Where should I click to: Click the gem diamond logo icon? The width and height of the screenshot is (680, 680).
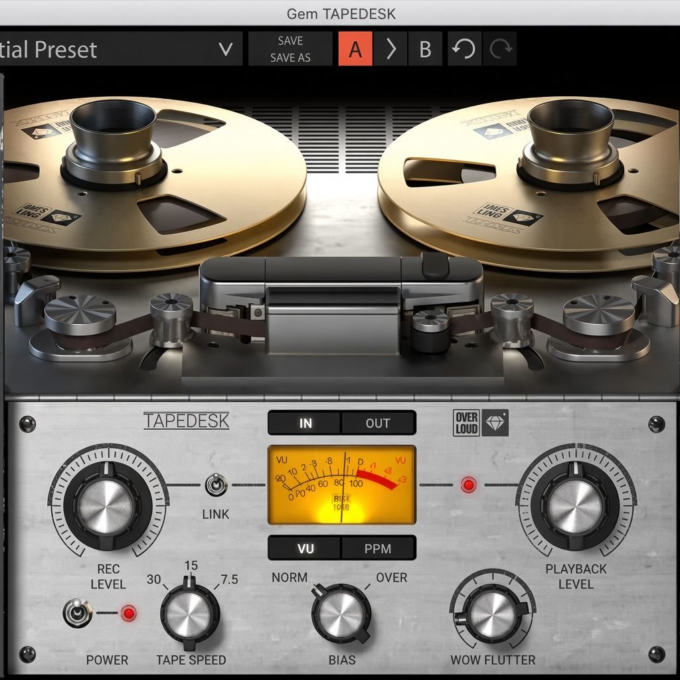click(x=494, y=423)
